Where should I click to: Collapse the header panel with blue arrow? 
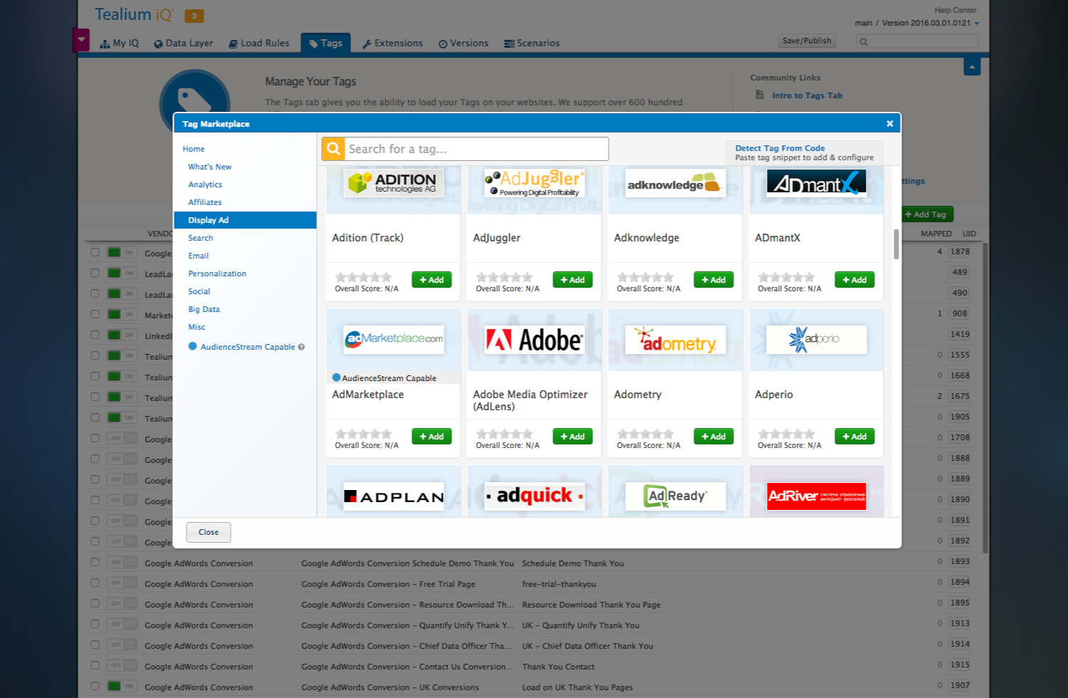(x=972, y=67)
